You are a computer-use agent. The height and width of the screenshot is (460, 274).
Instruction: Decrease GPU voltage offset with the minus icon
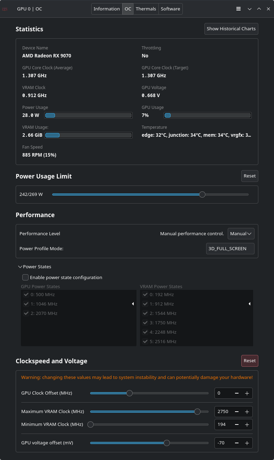pos(237,443)
